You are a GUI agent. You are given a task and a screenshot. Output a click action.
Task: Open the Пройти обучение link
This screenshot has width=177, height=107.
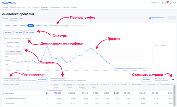click(x=156, y=18)
